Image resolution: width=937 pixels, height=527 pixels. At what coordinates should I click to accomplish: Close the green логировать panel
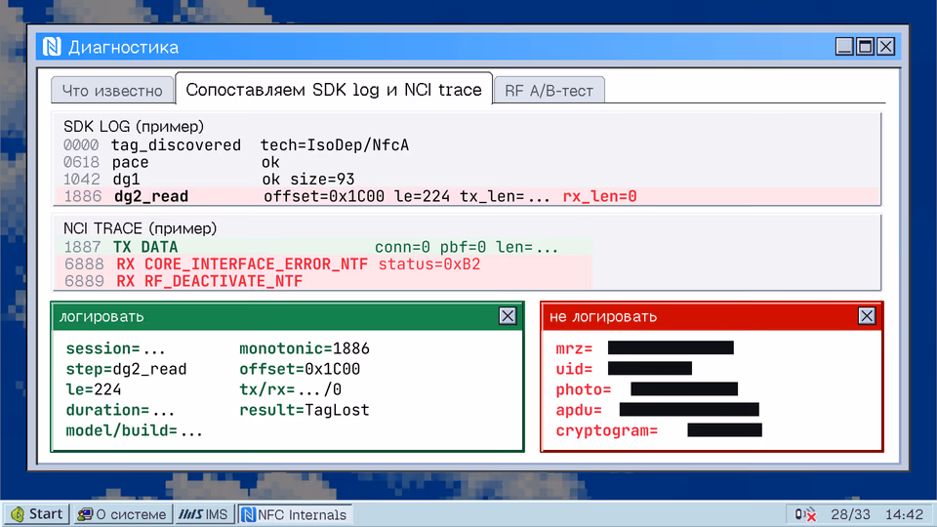pos(508,316)
